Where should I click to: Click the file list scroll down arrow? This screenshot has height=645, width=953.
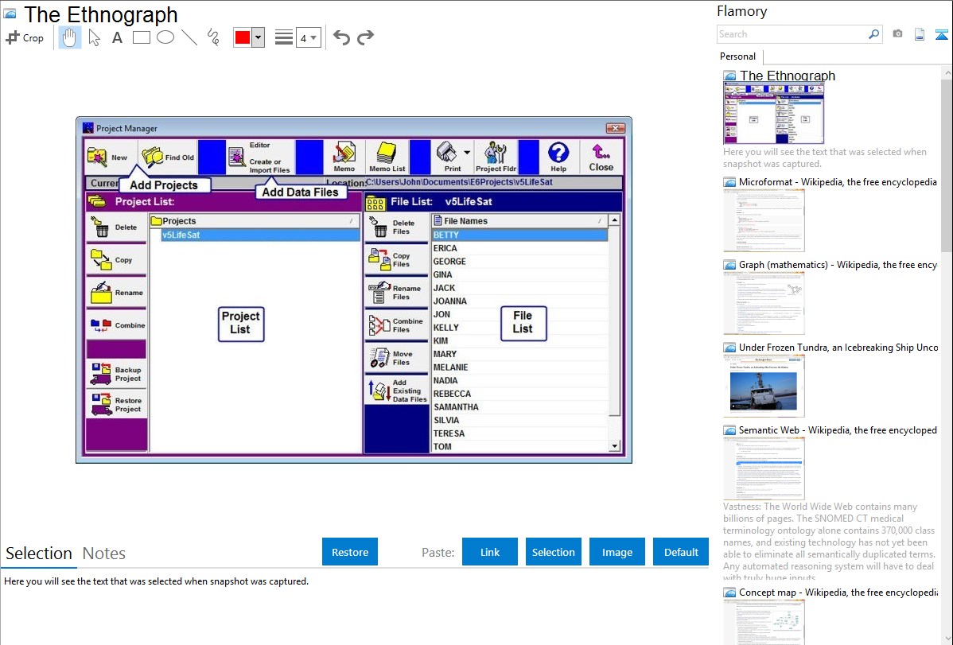tap(614, 446)
